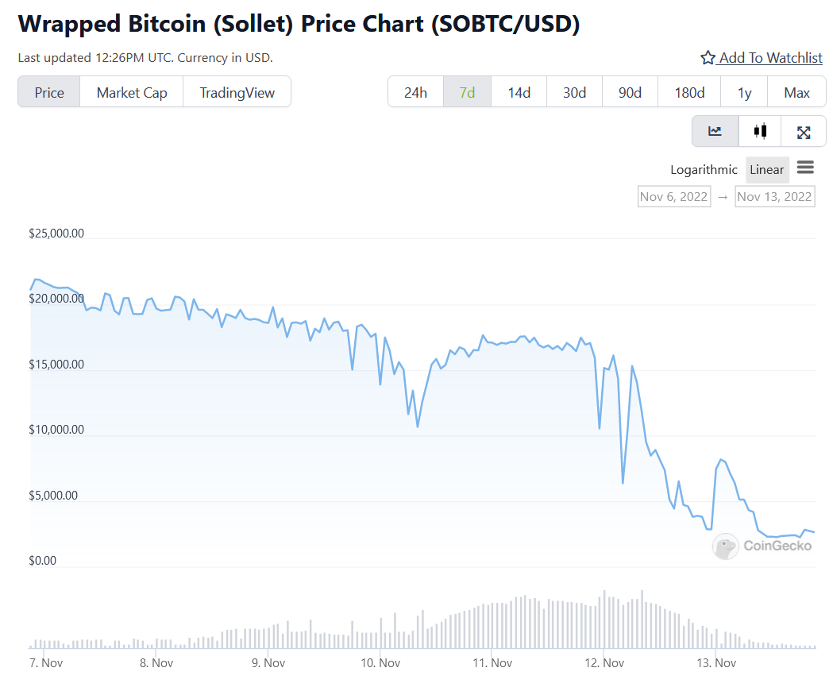Open chart hamburger menu
Screen dimensions: 833x687
click(x=805, y=168)
